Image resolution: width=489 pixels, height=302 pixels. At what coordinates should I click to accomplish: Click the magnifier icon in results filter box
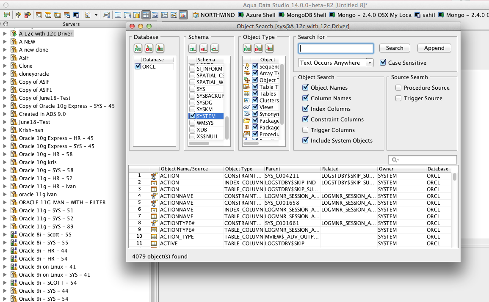[395, 160]
